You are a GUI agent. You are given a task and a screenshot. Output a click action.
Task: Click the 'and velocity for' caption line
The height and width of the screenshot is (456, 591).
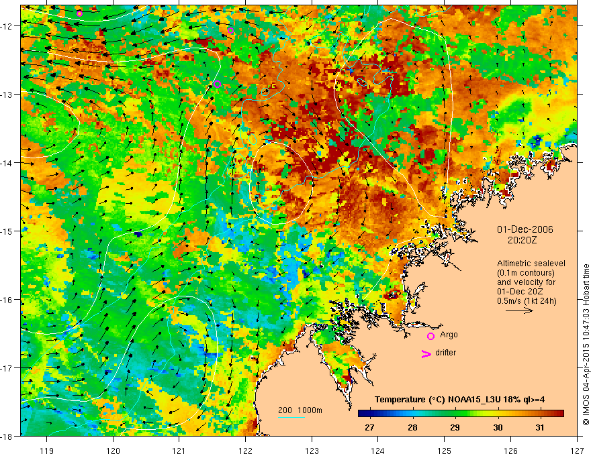526,282
